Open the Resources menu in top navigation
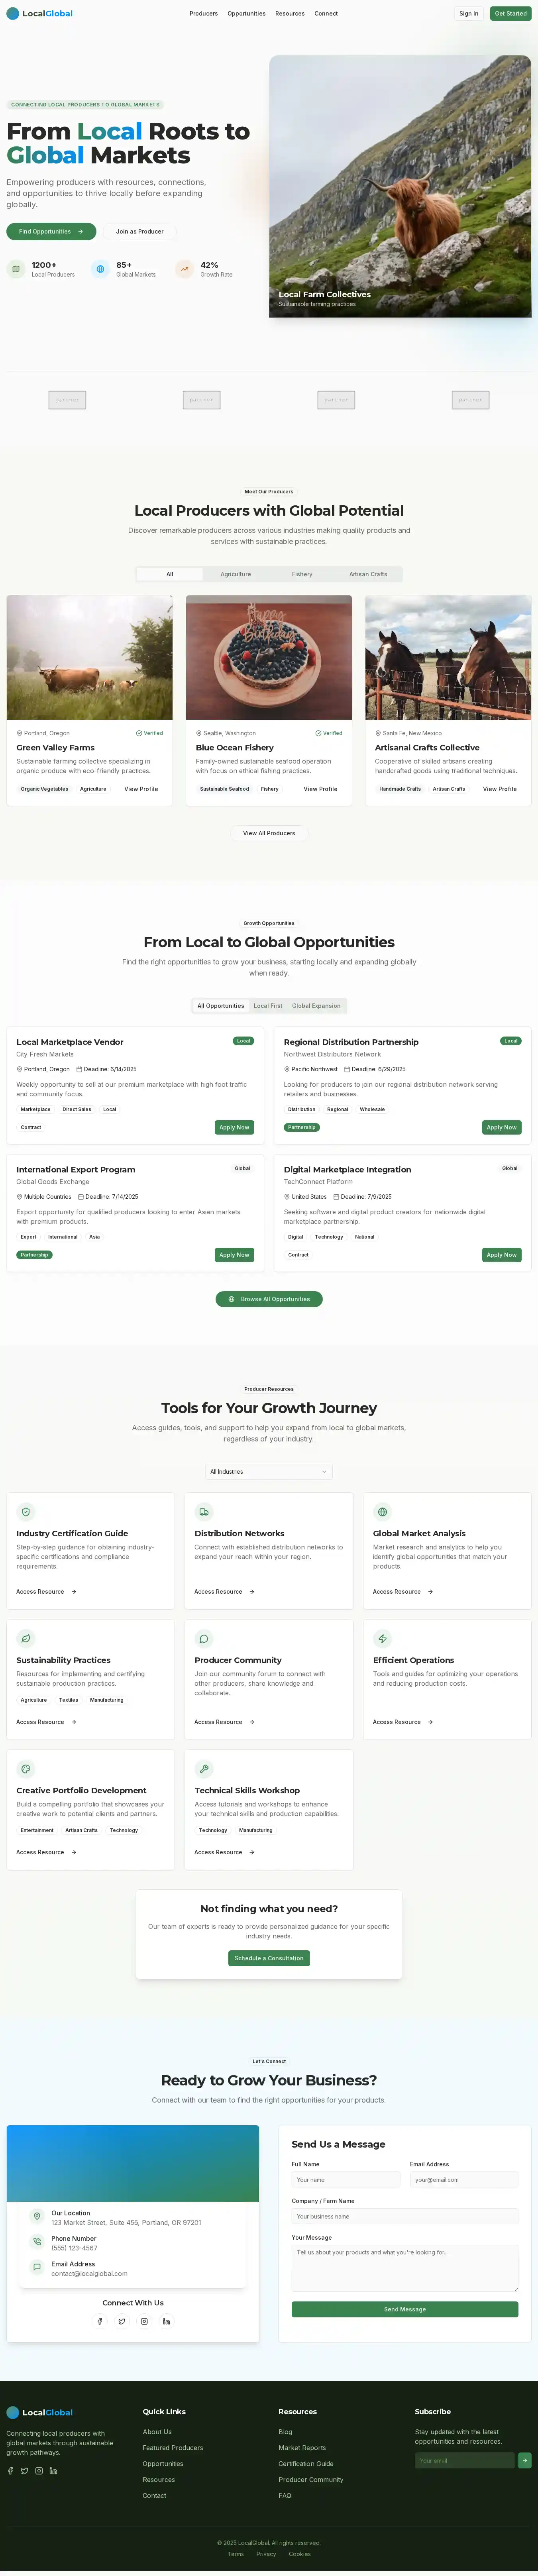 [x=290, y=14]
